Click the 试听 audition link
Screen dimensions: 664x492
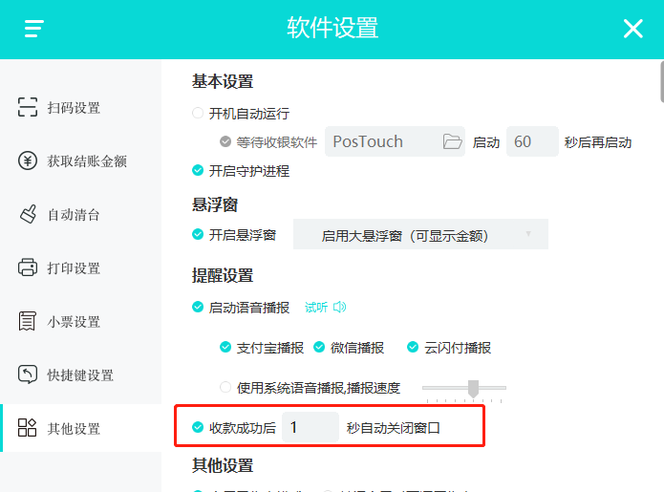coord(315,308)
